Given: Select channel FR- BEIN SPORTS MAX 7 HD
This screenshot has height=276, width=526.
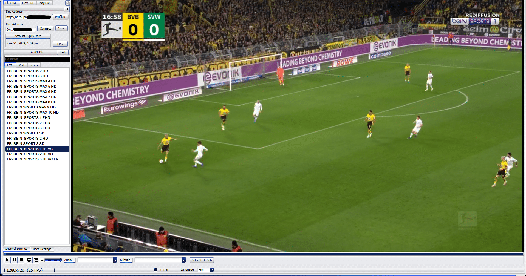Looking at the screenshot, I should coord(37,97).
